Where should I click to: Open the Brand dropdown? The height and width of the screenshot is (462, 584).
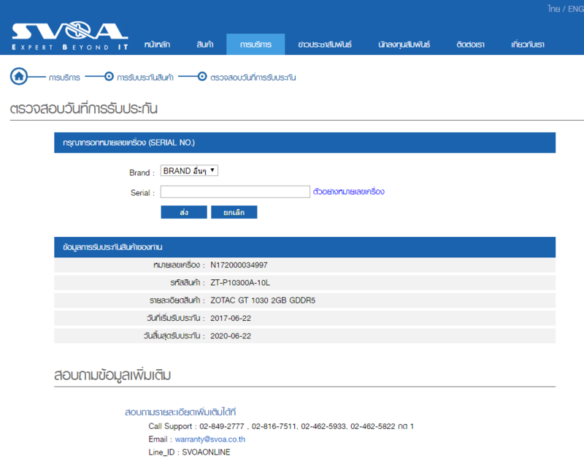(189, 170)
